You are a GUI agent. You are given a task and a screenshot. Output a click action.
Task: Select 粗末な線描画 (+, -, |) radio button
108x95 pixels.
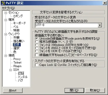click(37, 42)
